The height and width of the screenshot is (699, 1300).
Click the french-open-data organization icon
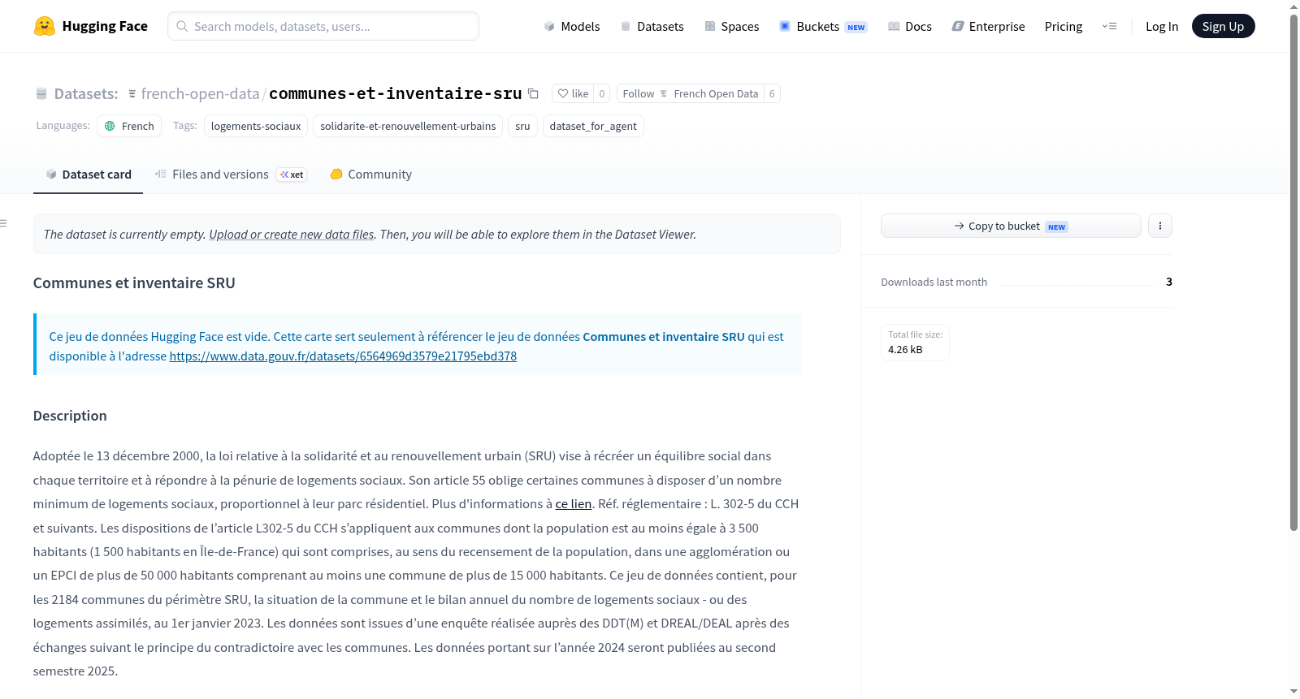click(x=132, y=94)
